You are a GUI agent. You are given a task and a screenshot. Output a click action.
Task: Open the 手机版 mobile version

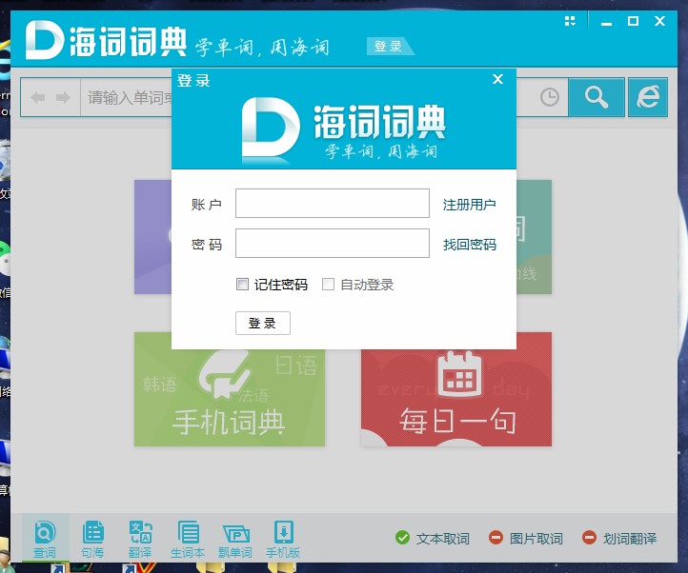283,539
